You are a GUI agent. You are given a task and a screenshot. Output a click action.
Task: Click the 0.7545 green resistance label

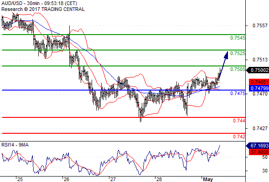pyautogui.click(x=238, y=38)
